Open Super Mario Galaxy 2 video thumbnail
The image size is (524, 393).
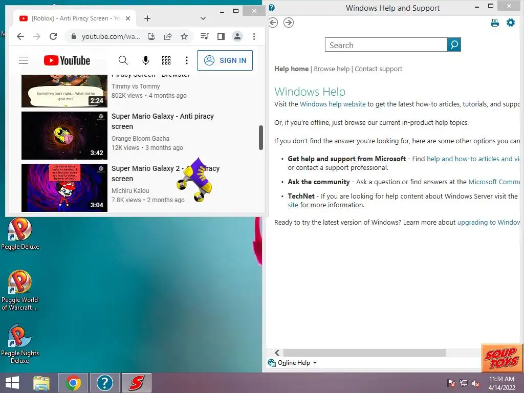pos(64,187)
